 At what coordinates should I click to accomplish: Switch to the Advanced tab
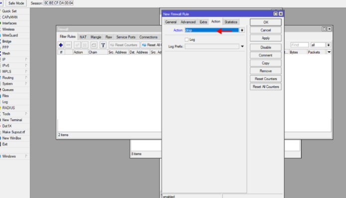(188, 22)
